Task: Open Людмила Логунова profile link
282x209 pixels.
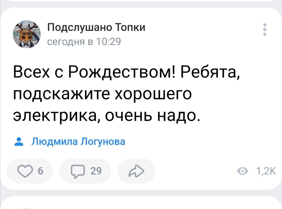Action: 78,141
